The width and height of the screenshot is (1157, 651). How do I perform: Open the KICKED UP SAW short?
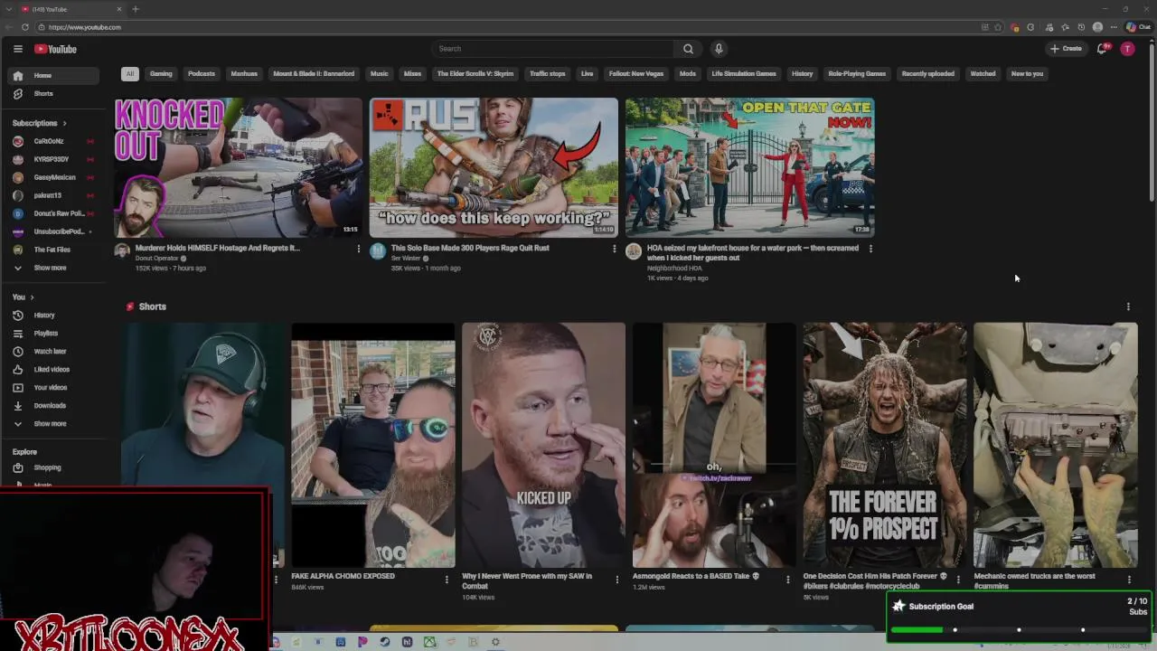pyautogui.click(x=543, y=445)
